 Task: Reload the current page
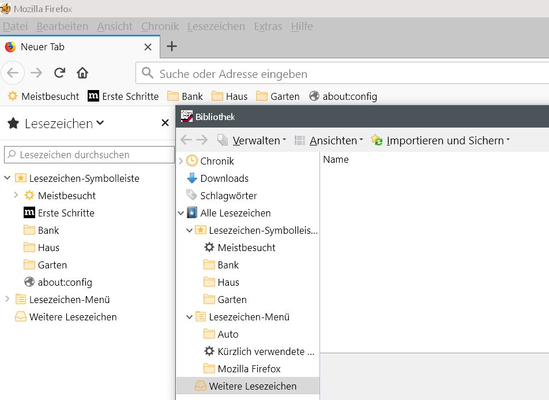point(59,73)
